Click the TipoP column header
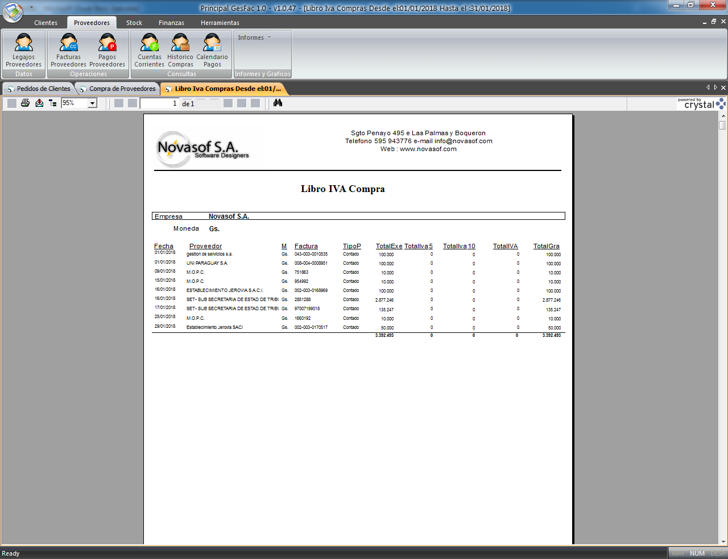 coord(352,246)
